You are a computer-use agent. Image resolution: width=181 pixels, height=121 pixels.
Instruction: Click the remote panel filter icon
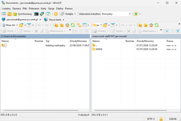[x=113, y=25]
